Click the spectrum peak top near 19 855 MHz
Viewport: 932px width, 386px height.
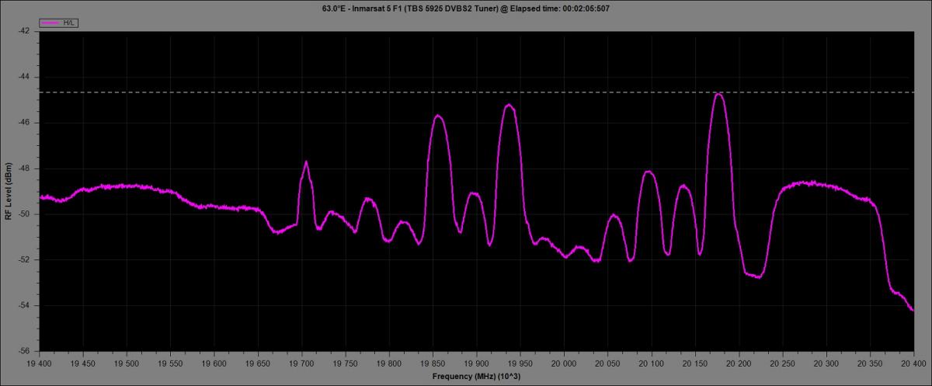pos(438,116)
